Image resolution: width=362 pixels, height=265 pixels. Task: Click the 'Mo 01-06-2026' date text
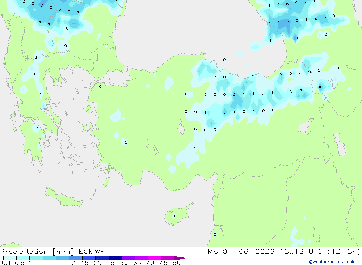tap(241, 251)
